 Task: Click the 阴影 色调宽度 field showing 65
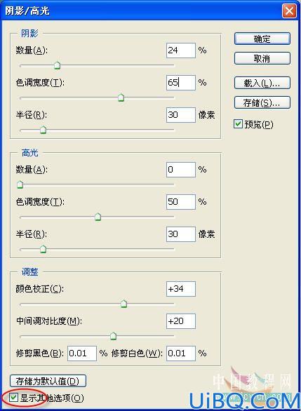point(181,83)
